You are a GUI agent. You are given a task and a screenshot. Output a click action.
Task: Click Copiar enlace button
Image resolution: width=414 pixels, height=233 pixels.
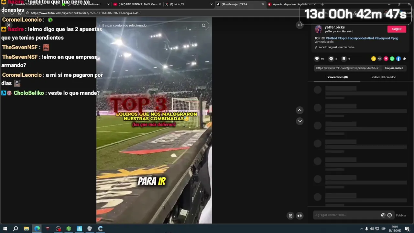(394, 68)
